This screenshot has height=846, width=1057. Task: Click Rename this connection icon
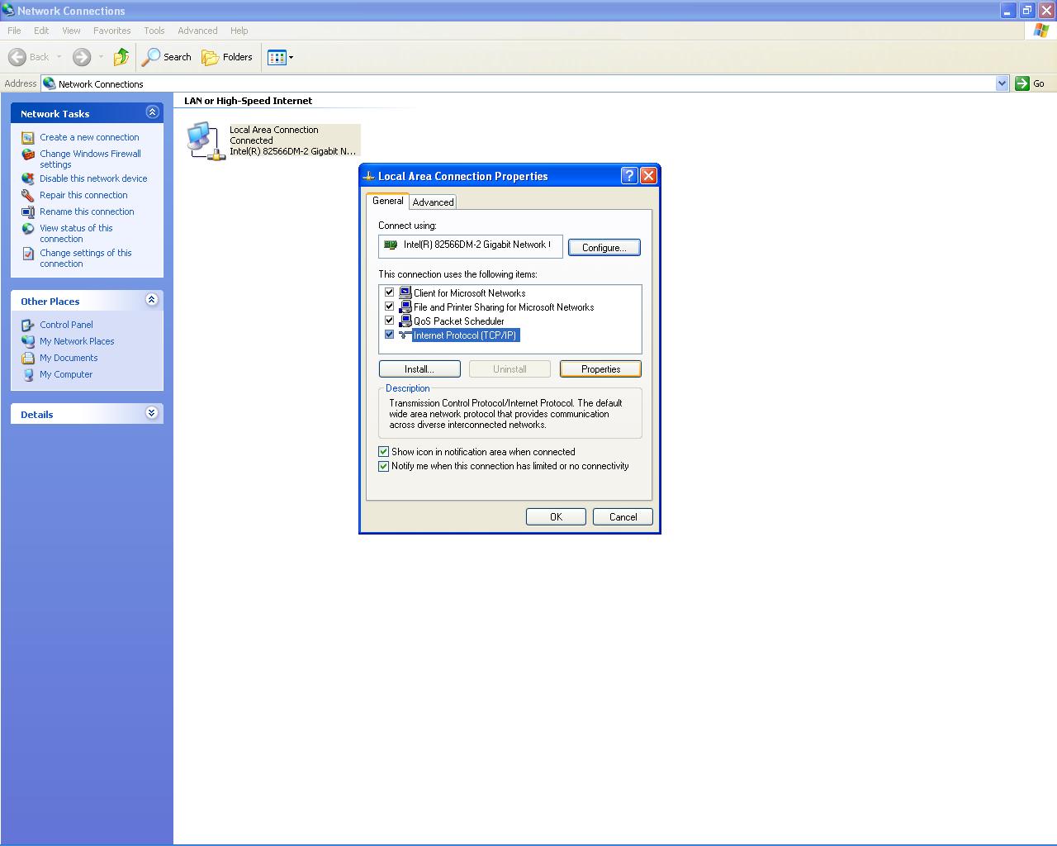[28, 211]
